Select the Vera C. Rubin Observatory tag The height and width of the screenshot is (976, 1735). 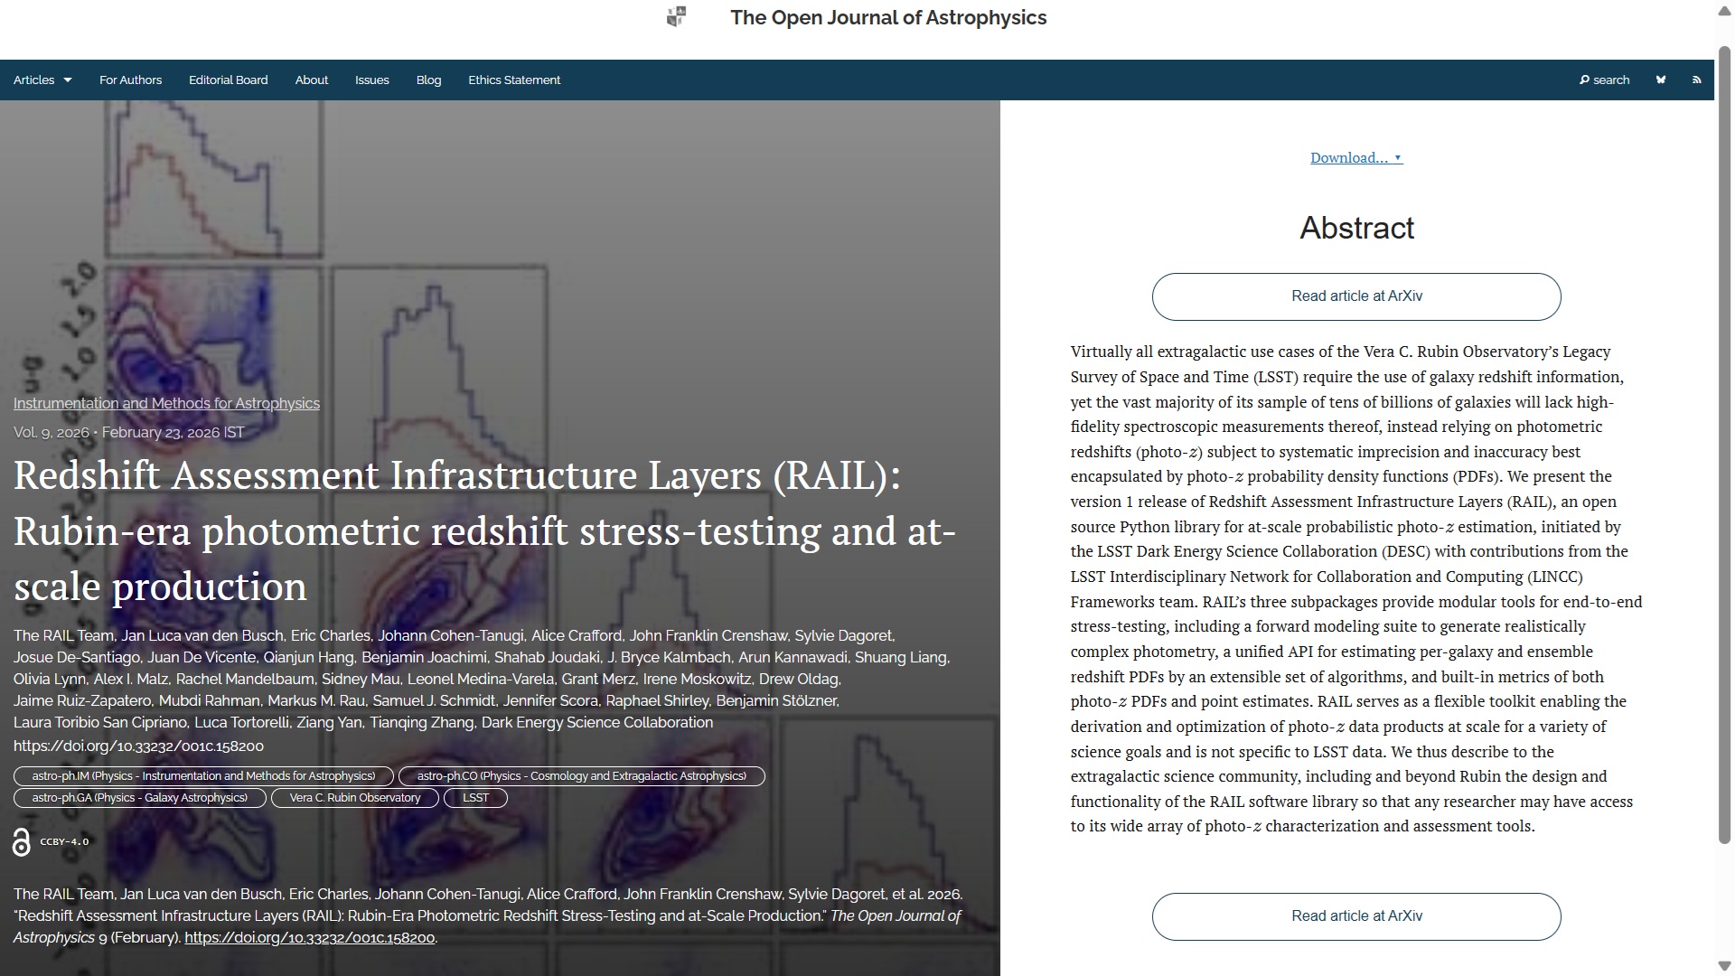coord(354,798)
